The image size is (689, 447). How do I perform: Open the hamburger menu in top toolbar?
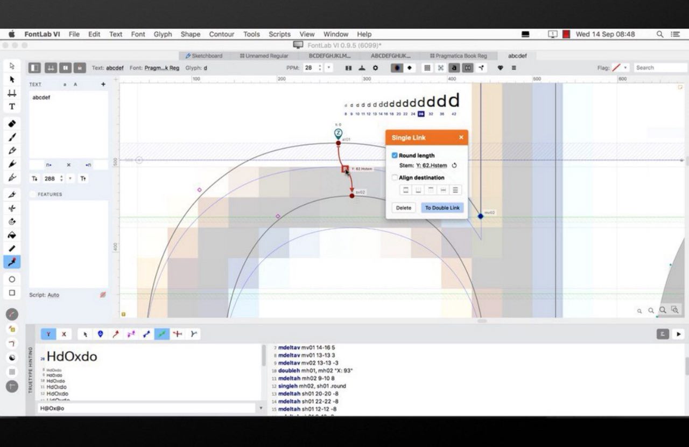pyautogui.click(x=514, y=68)
